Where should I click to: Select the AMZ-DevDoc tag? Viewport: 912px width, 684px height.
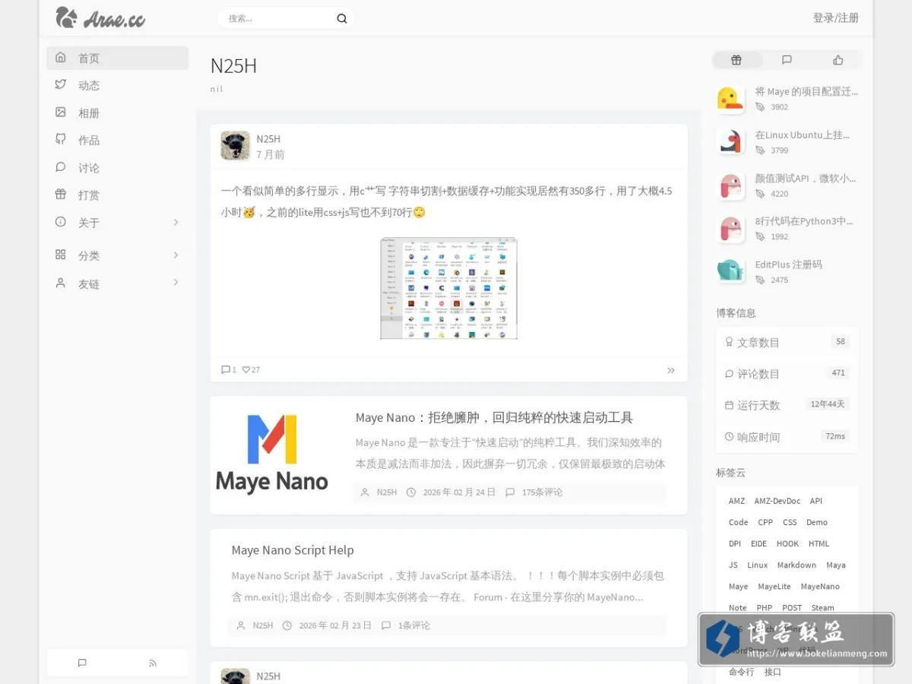tap(777, 502)
